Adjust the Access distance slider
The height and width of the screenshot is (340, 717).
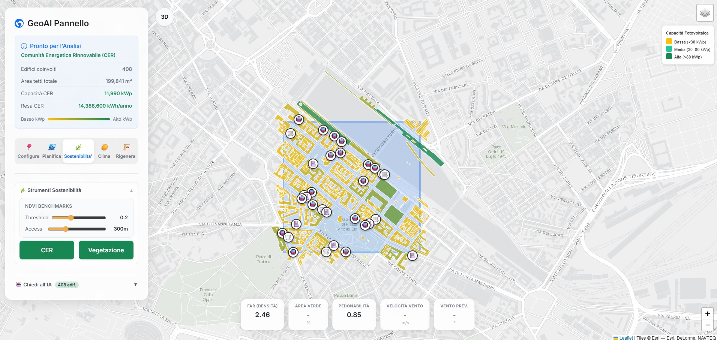(77, 229)
